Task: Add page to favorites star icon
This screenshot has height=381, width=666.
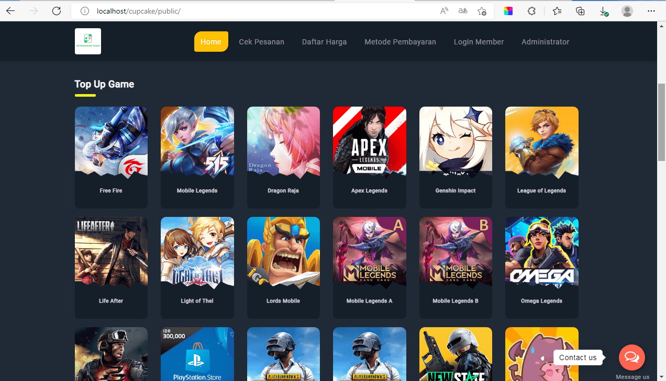Action: point(482,11)
